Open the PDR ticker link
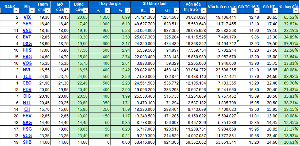This screenshot has height=146, width=300. coord(27,89)
